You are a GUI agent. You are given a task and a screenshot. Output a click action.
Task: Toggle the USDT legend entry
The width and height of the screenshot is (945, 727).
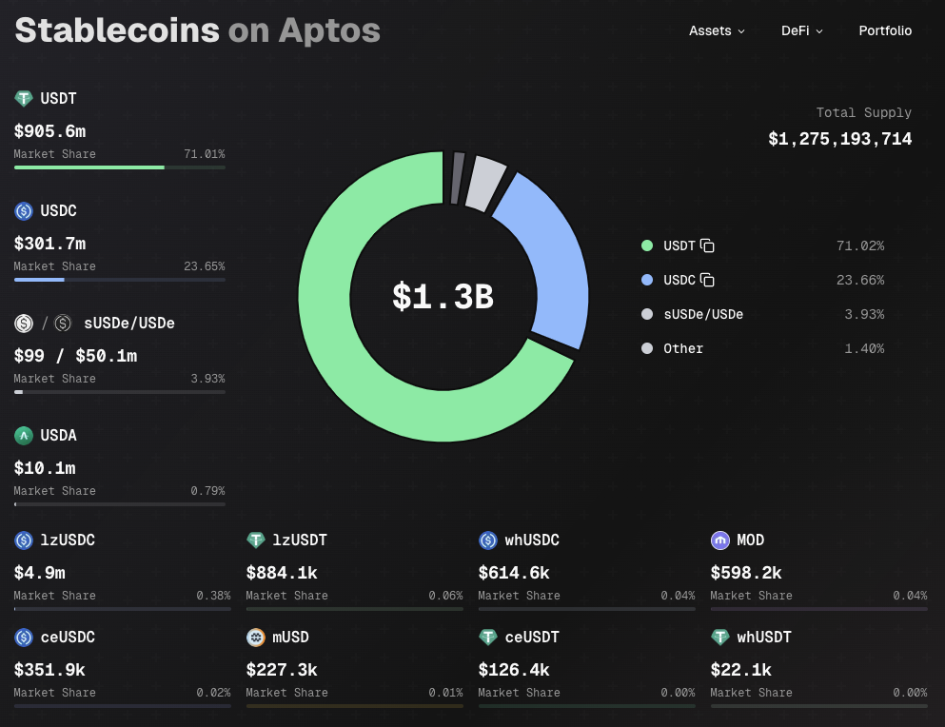pos(678,246)
